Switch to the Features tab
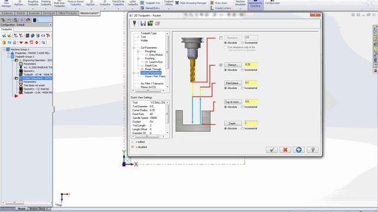The width and height of the screenshot is (378, 212). tap(7, 13)
